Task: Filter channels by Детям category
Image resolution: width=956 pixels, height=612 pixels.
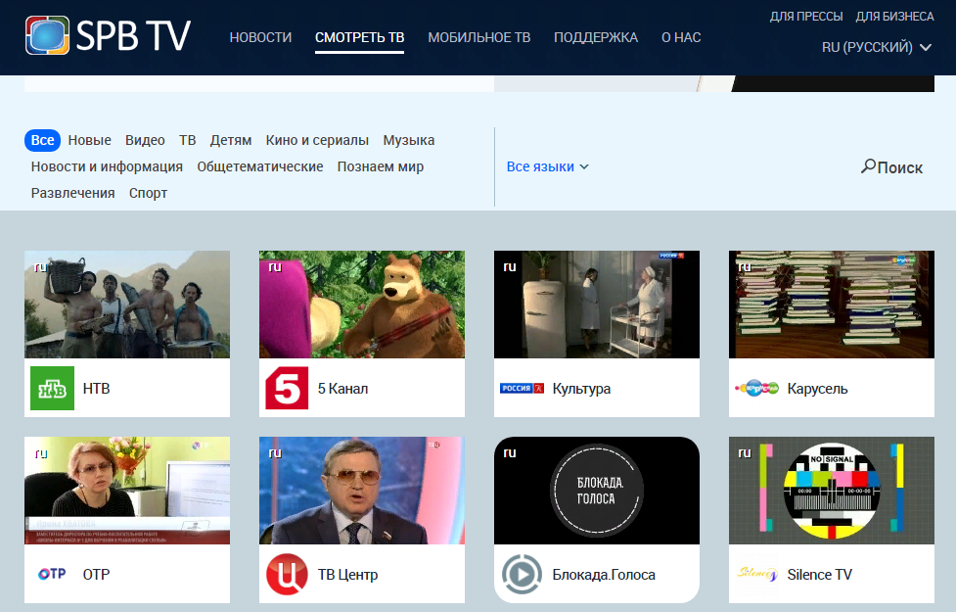Action: pos(231,140)
